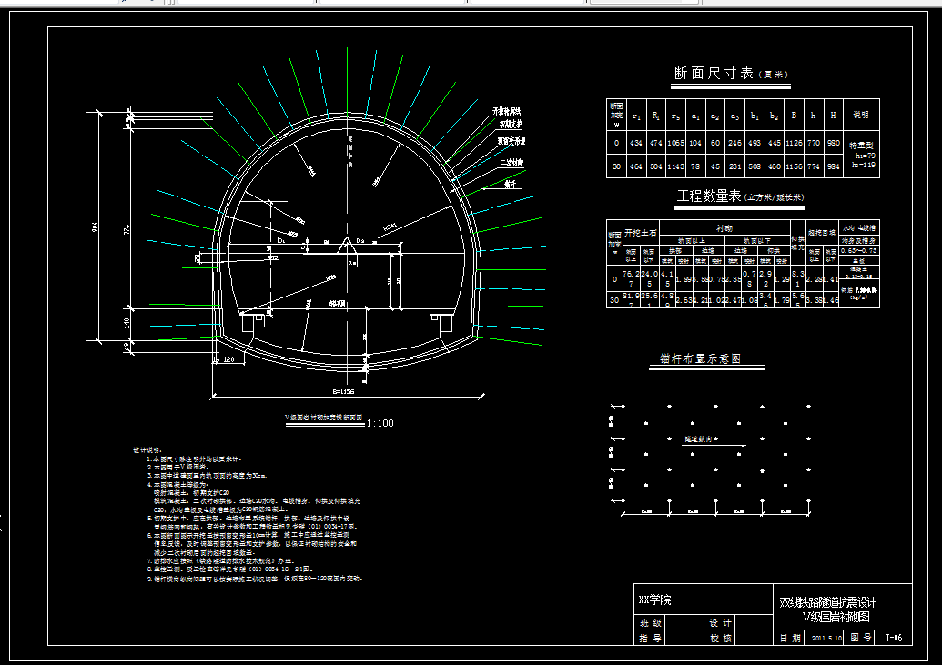942x665 pixels.
Task: Click the '770' table cell
Action: [x=814, y=143]
